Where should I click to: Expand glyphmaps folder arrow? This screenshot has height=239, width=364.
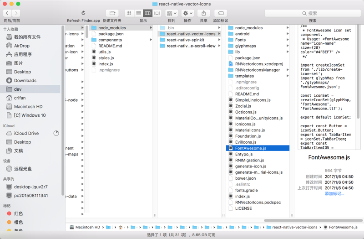(x=288, y=46)
